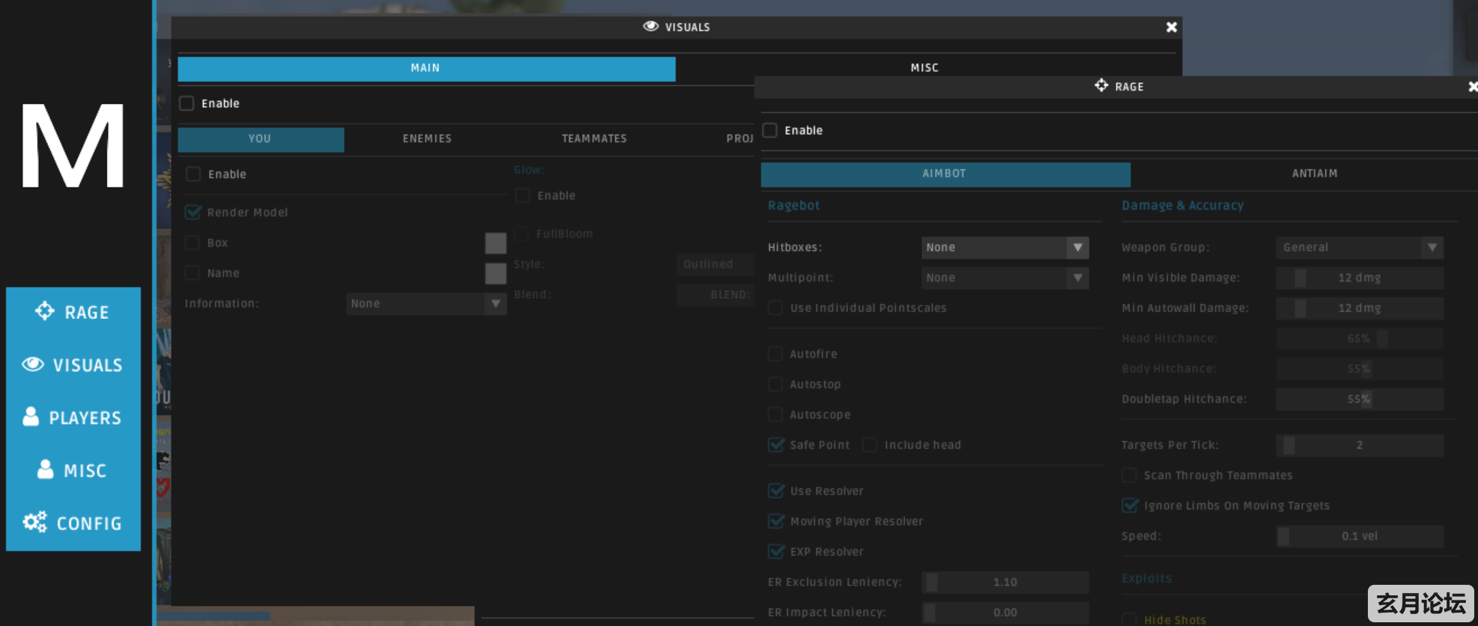Screen dimensions: 1478x626
Task: Click the Damage & Accuracy heading
Action: (1182, 205)
